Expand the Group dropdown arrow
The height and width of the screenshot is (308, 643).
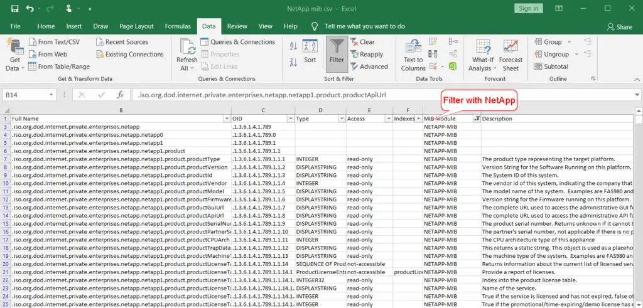click(x=569, y=42)
